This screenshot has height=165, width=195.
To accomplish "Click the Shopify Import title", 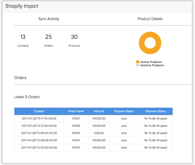I will pos(22,6).
